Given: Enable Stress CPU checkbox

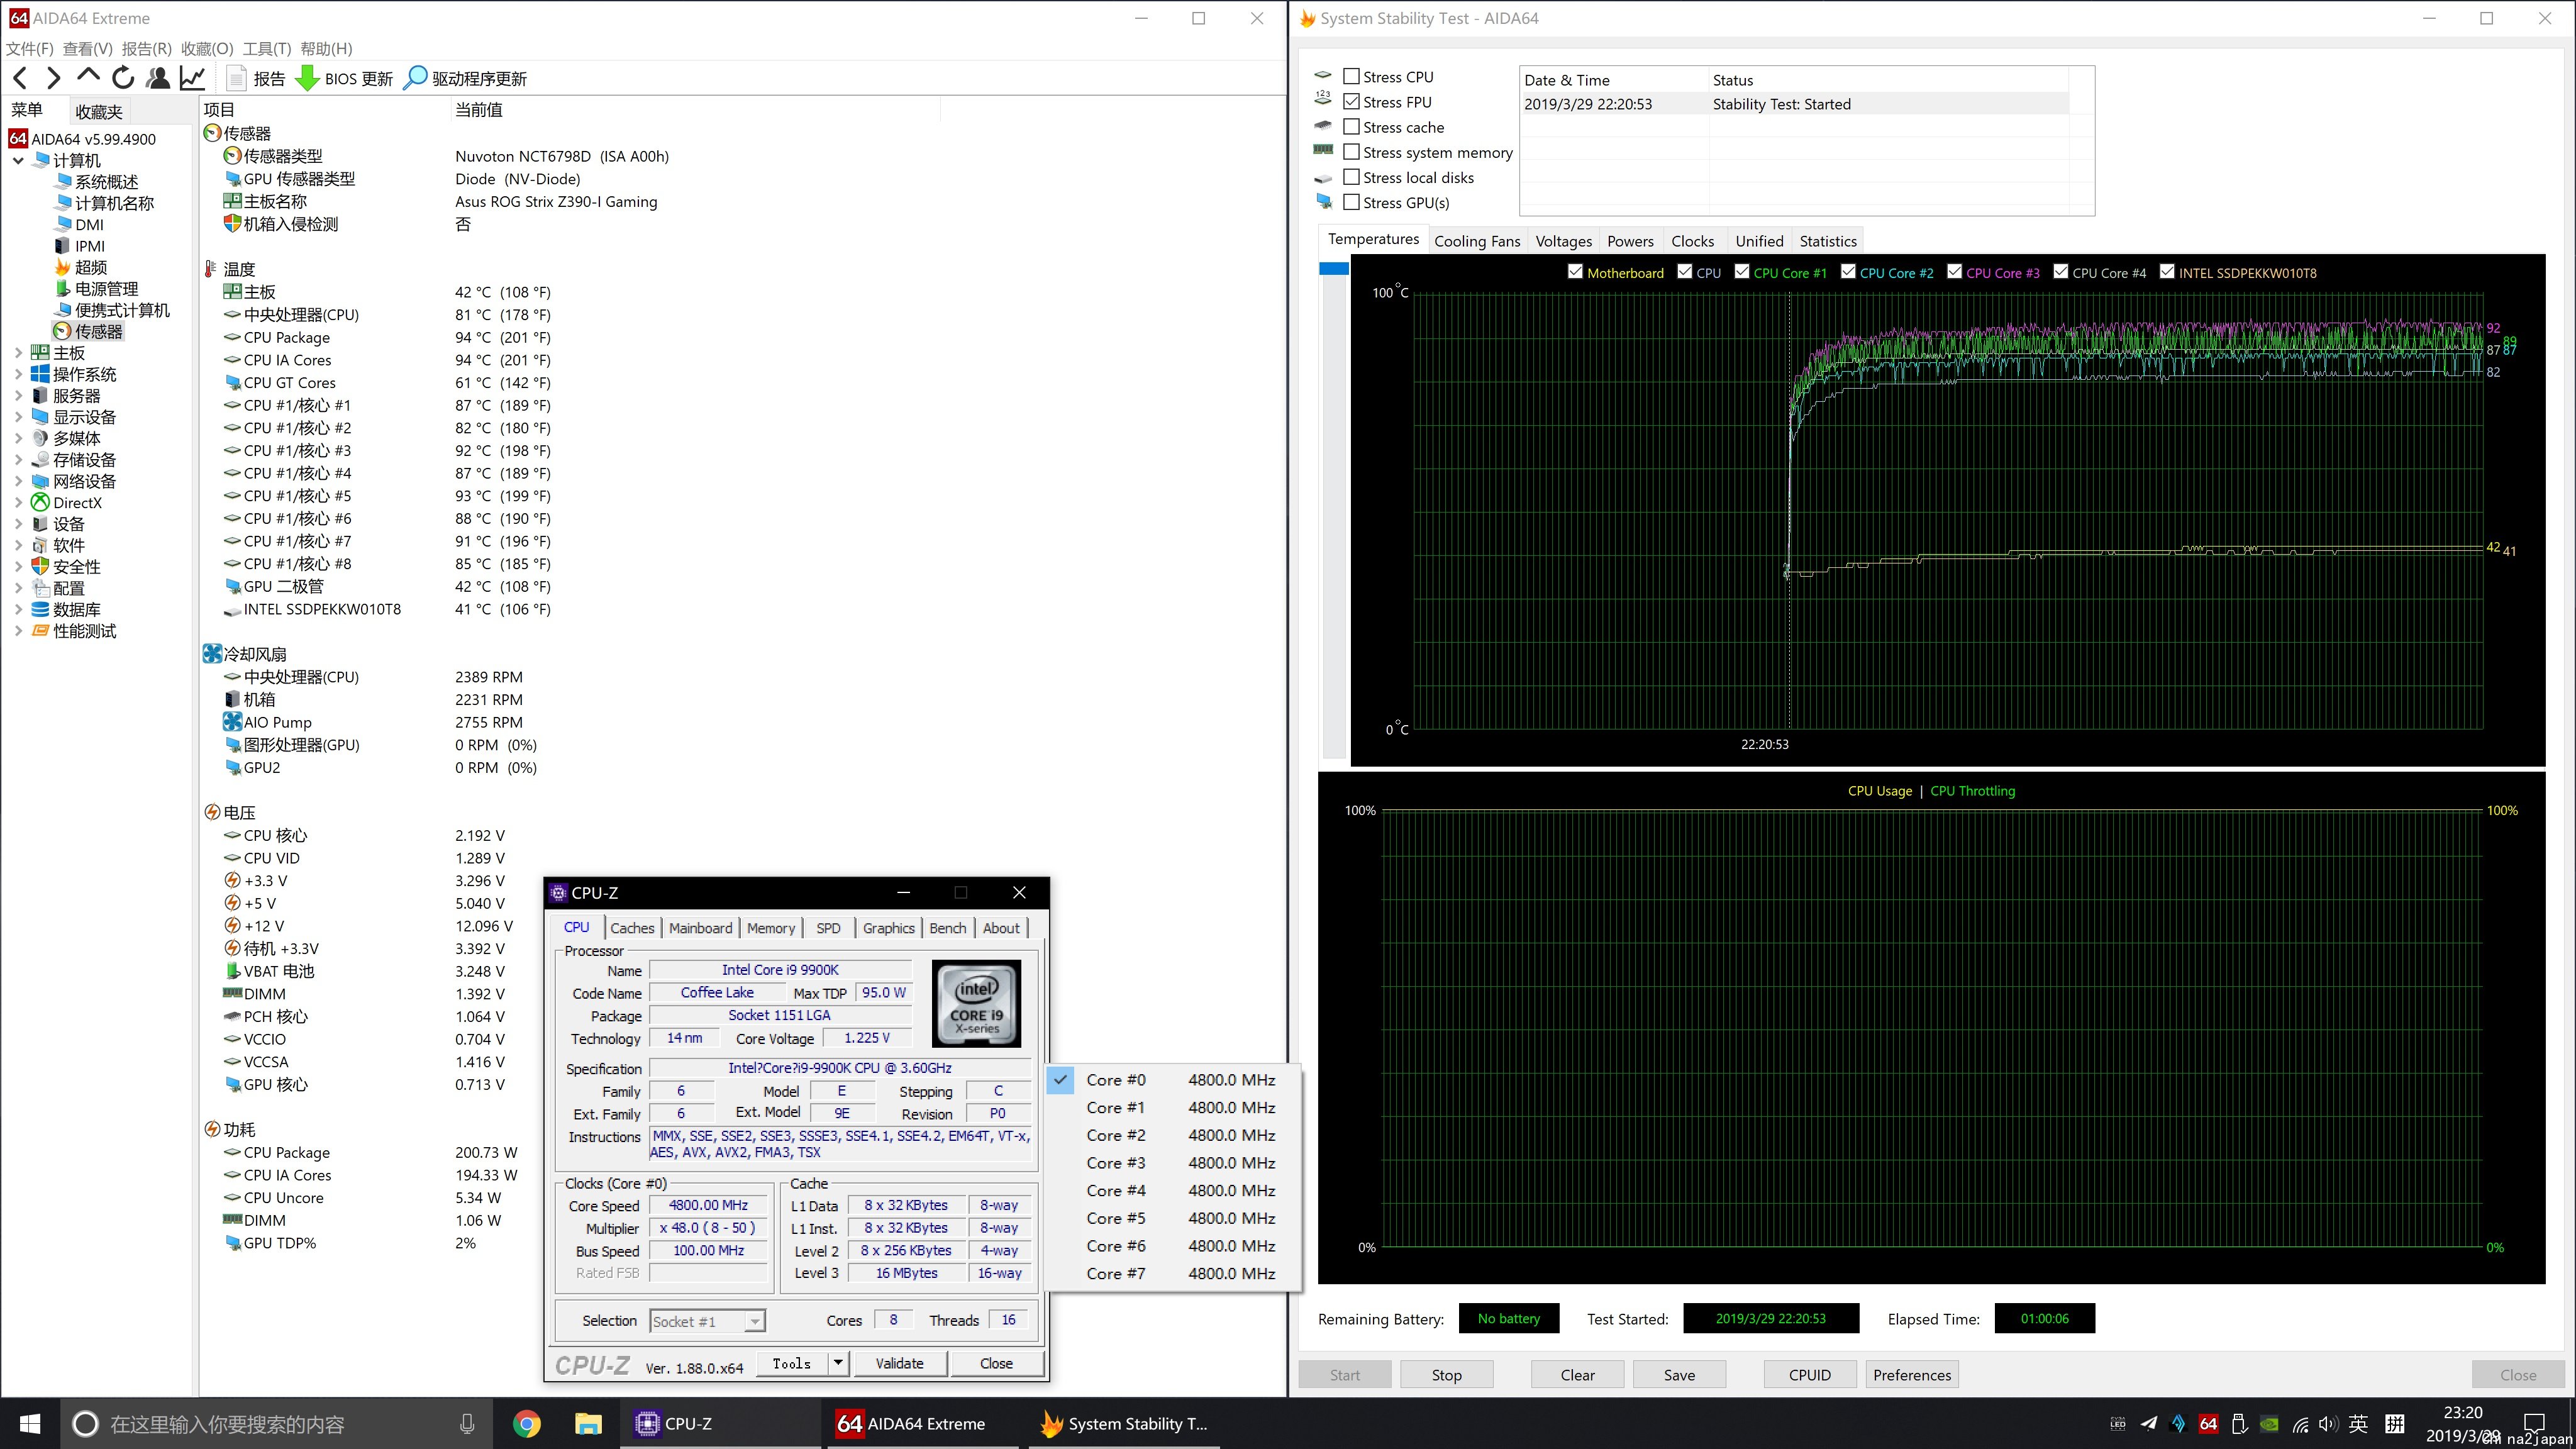Looking at the screenshot, I should pyautogui.click(x=1351, y=76).
